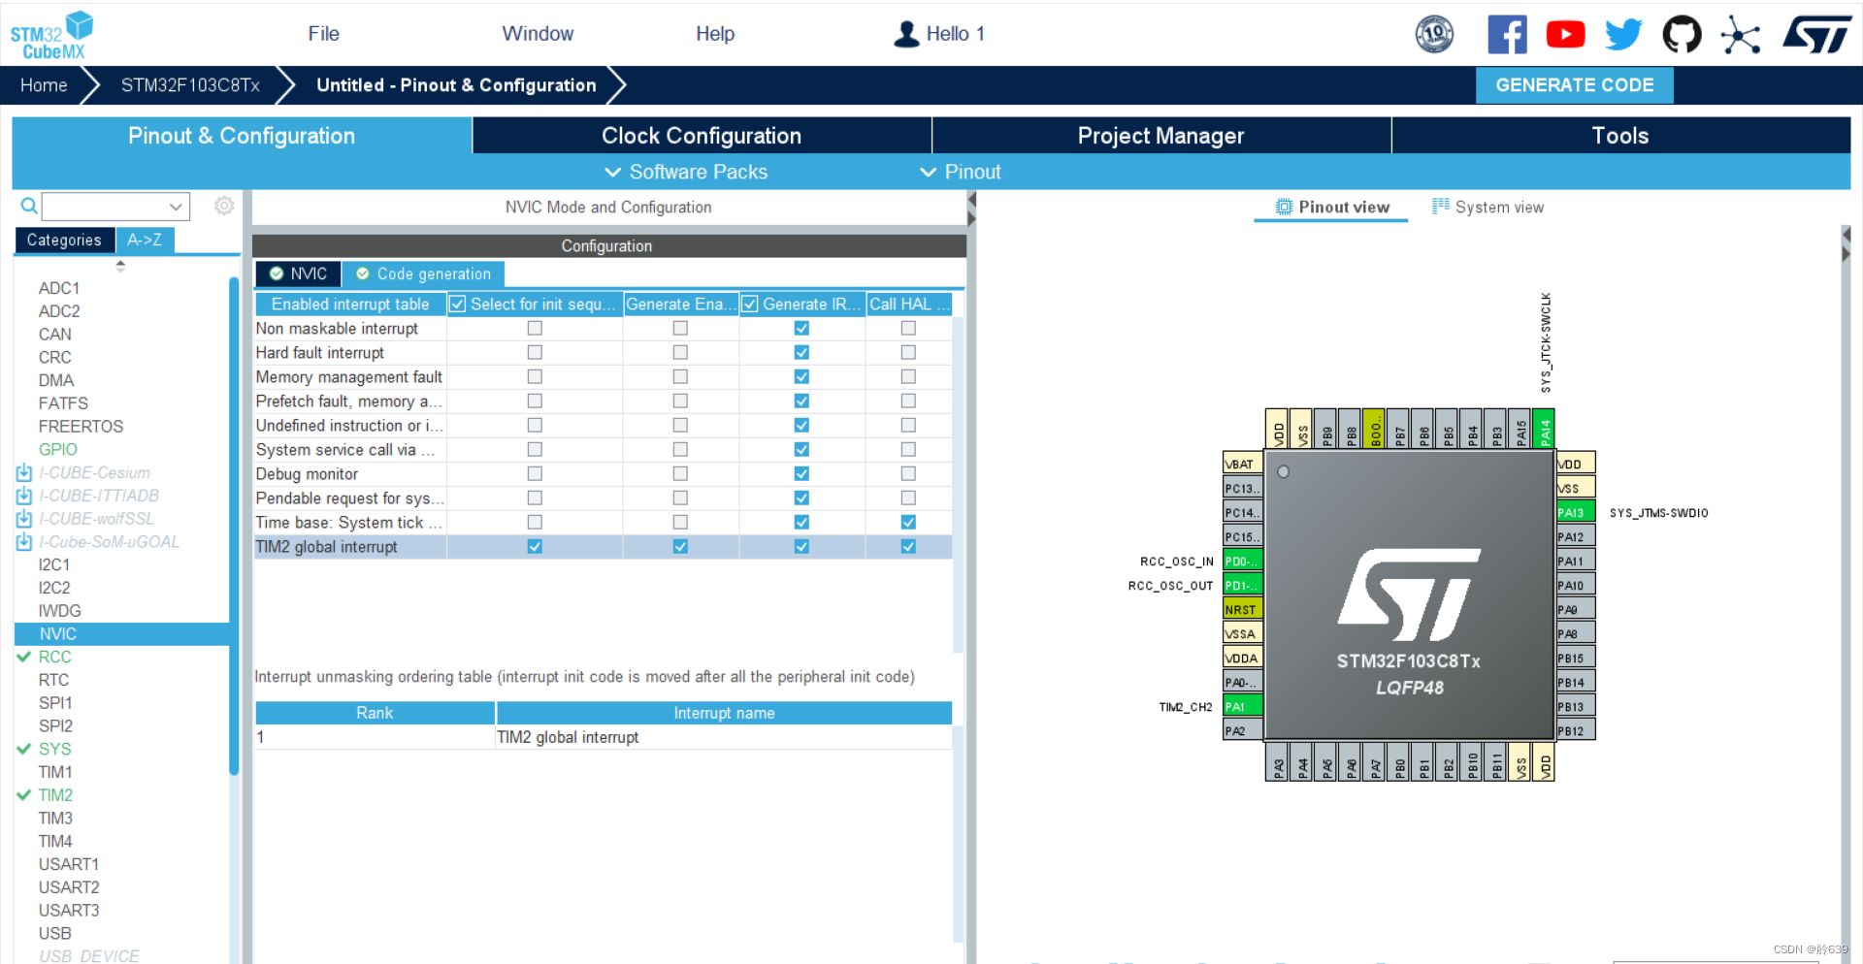Screen dimensions: 1863x964
Task: Go to Home breadcrumb
Action: 44,85
